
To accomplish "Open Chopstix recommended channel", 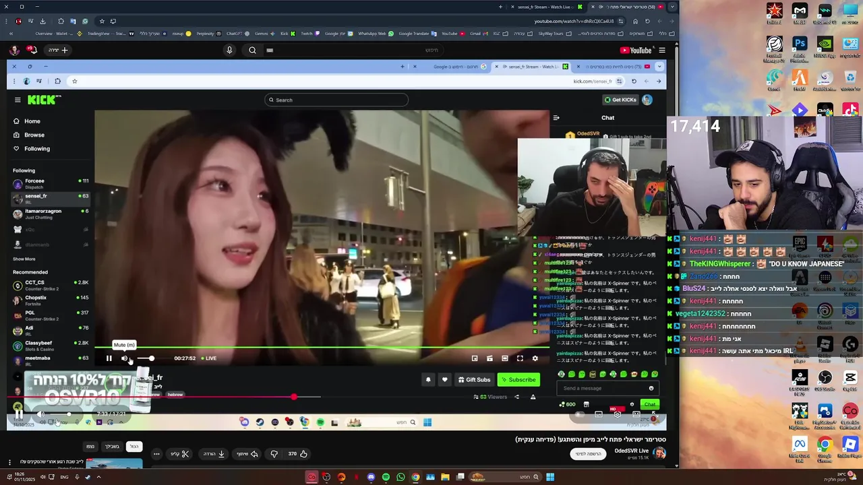I will pos(51,300).
